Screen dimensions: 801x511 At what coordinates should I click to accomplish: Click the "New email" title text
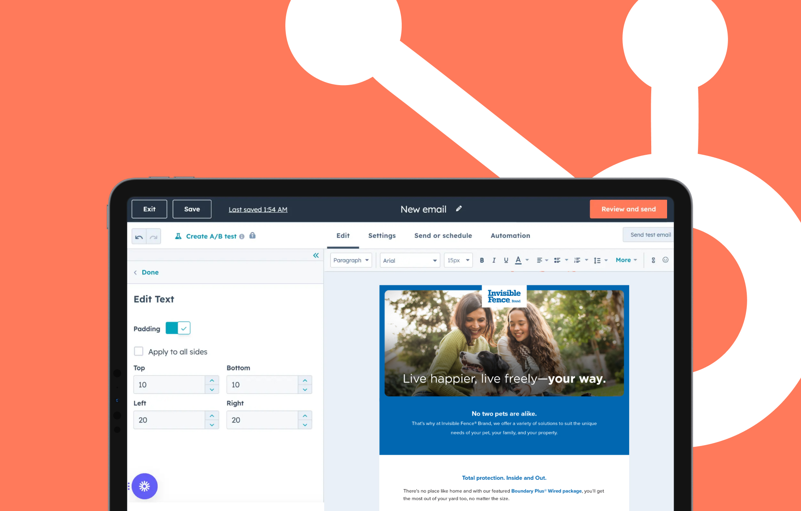(x=423, y=209)
